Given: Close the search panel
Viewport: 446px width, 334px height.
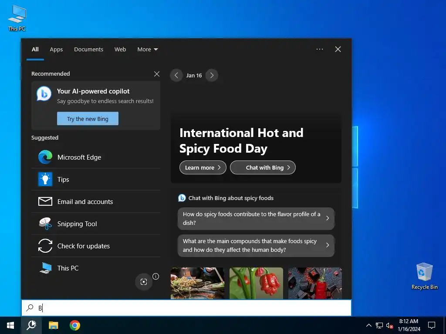Looking at the screenshot, I should pyautogui.click(x=338, y=49).
